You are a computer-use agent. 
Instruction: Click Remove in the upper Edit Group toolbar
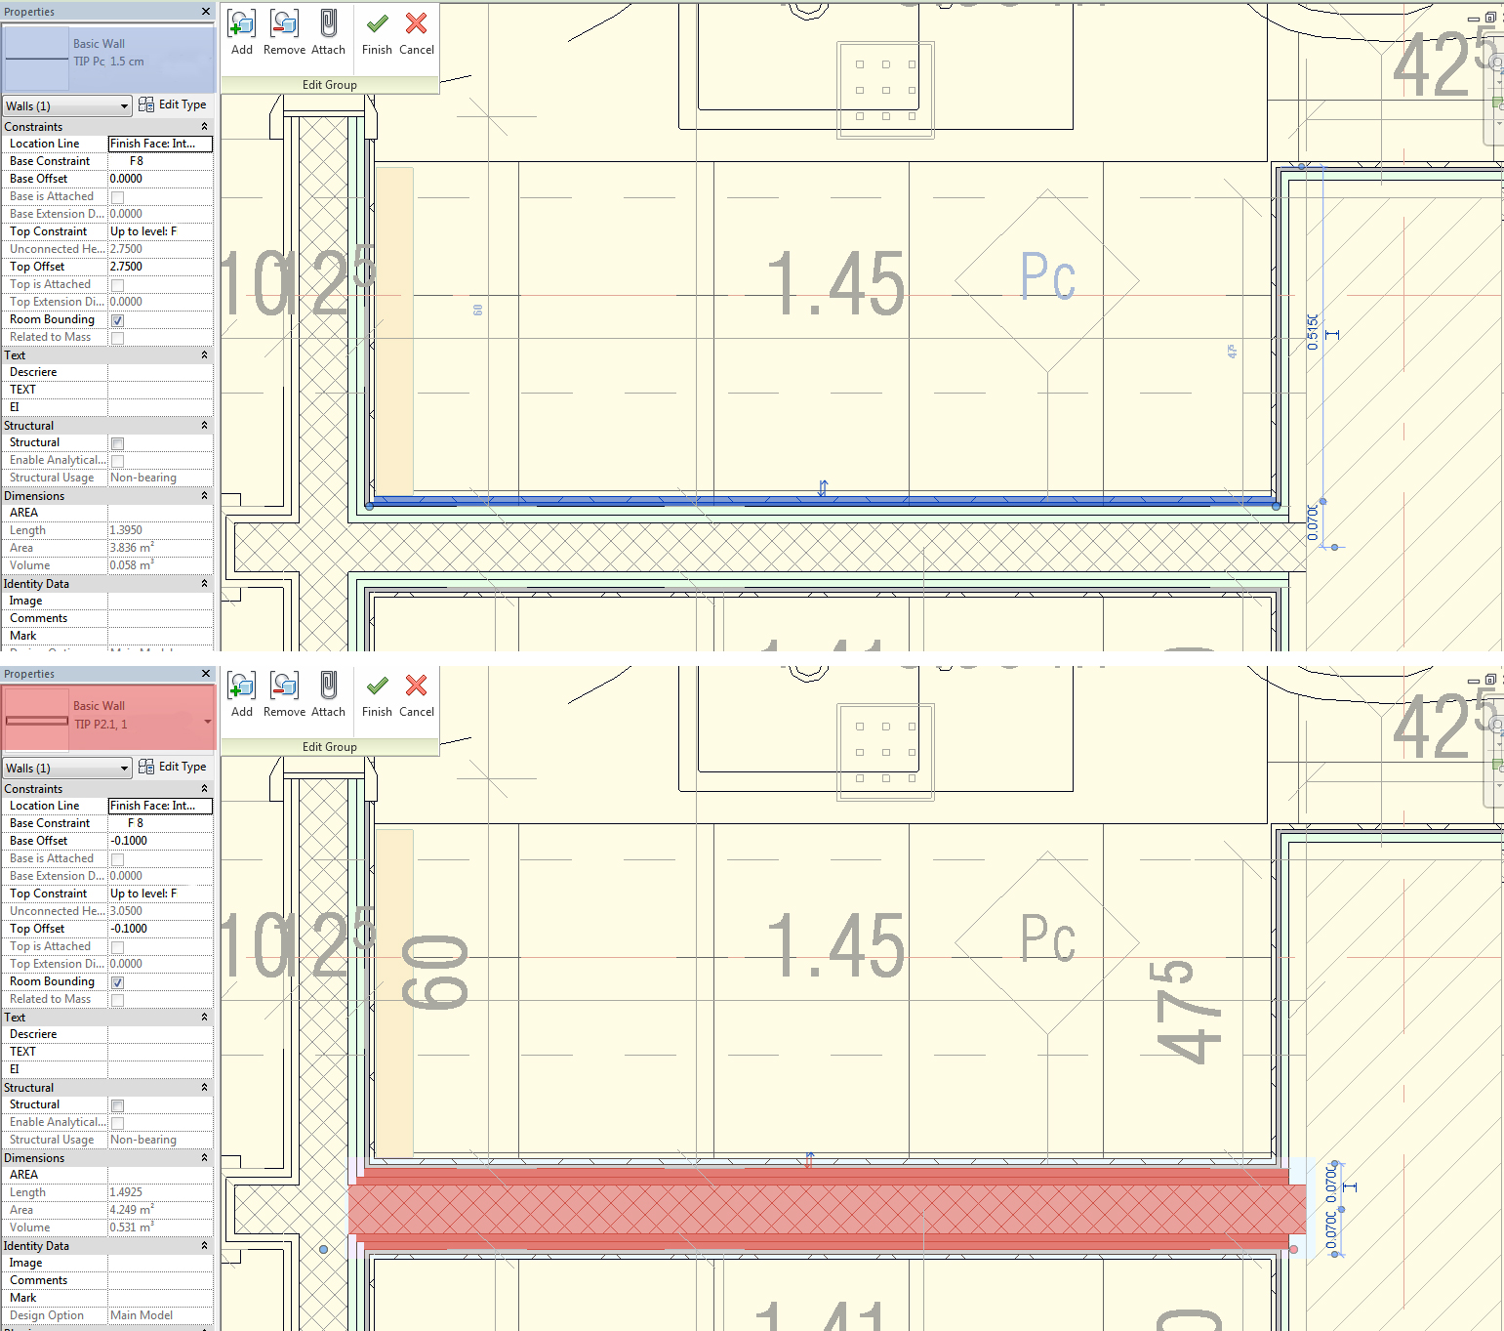point(284,32)
